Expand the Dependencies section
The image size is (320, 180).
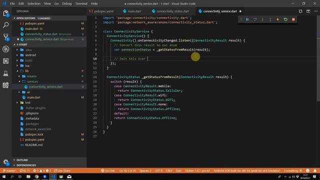coord(49,165)
